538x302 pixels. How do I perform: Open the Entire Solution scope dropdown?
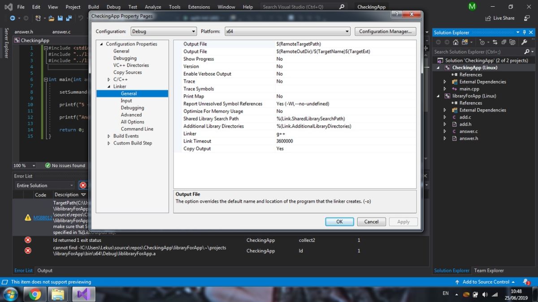(44, 185)
